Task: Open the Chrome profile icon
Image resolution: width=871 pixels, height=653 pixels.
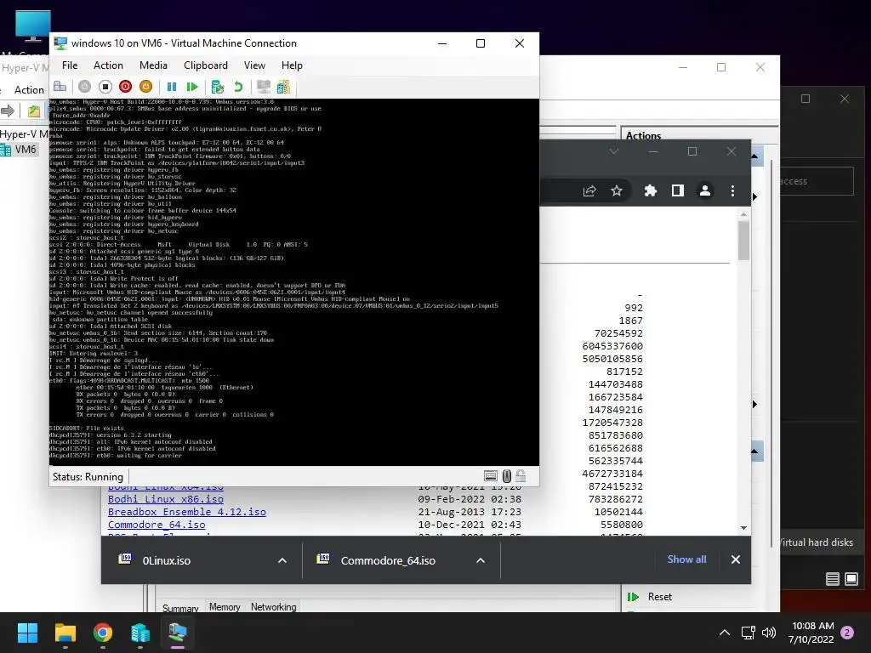Action: 705,191
